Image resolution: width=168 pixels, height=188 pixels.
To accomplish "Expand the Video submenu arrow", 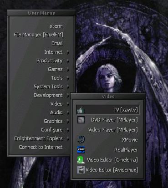I will [68, 104].
